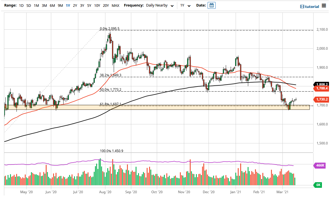
Task: Click the 38.2% 1,849.3 Fibonacci label
Action: point(110,75)
